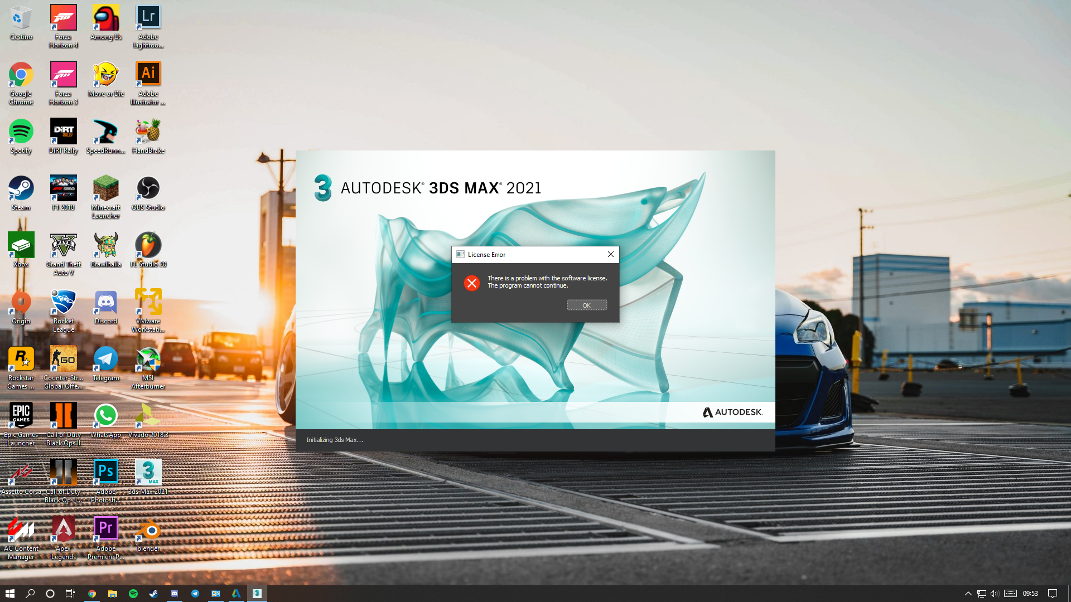Toggle network status icon in tray

981,593
